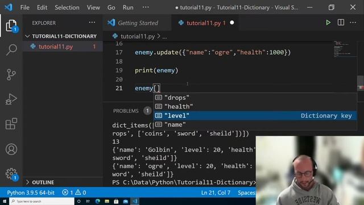Switch to VS Code taskbar icon
Viewport: 364px width, 205px height.
135,201
